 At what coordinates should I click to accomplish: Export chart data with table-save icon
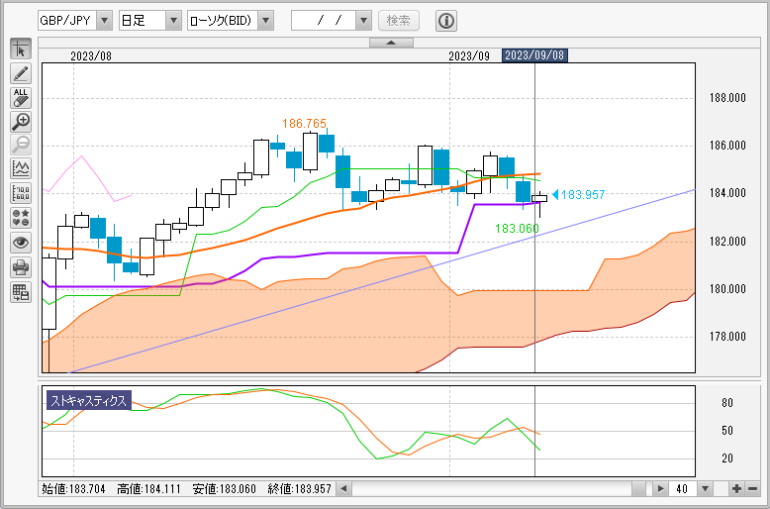pos(21,292)
